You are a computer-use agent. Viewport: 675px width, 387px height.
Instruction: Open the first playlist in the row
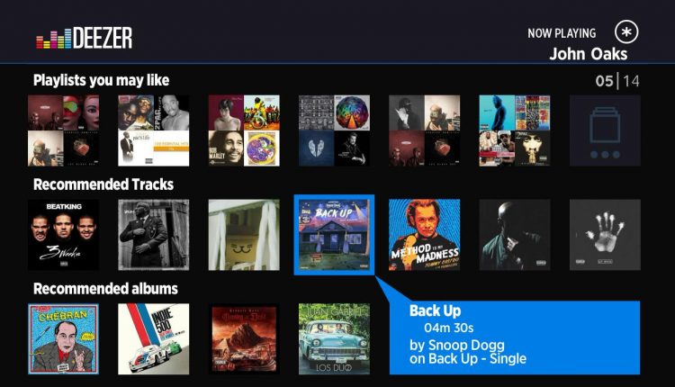[63, 130]
